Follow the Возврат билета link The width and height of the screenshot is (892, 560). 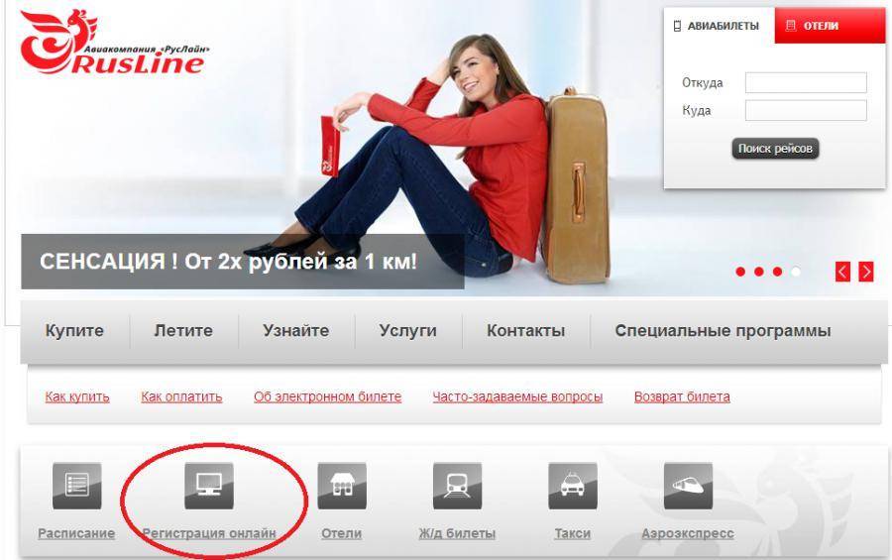point(682,397)
